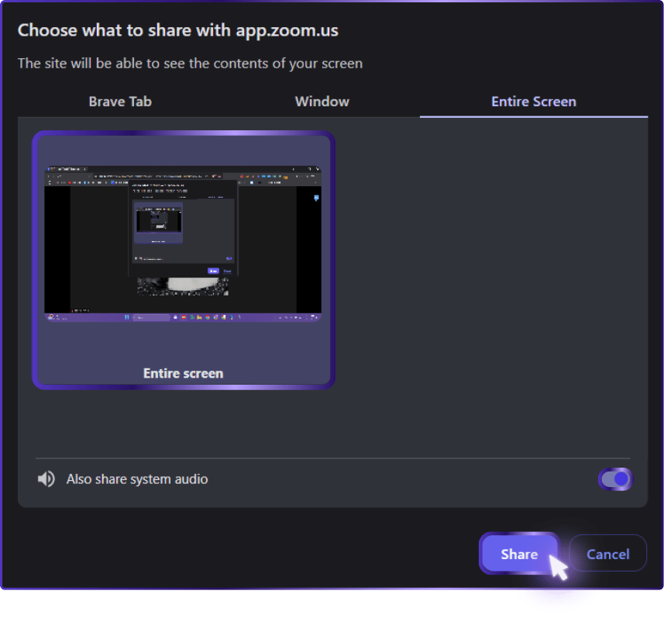Select the Entire screen preview thumbnail
This screenshot has height=622, width=664.
coord(184,260)
